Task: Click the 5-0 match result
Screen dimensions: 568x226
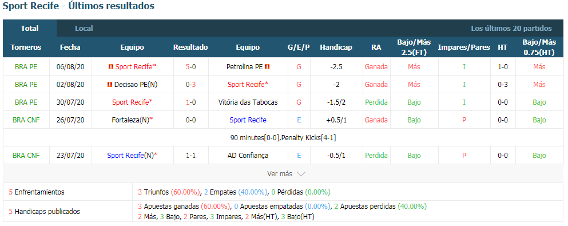Action: coord(190,66)
